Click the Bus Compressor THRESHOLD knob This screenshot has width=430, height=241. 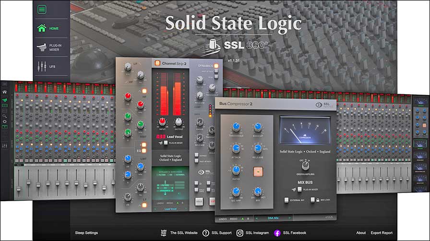click(x=236, y=127)
